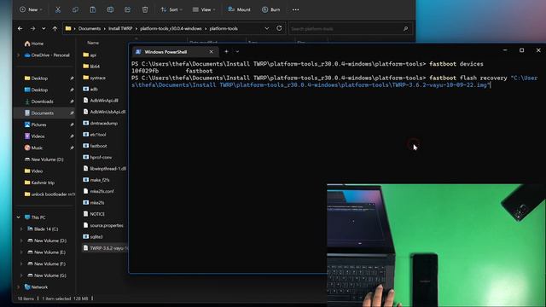This screenshot has height=307, width=546.
Task: Refresh the folder view
Action: pos(279,28)
